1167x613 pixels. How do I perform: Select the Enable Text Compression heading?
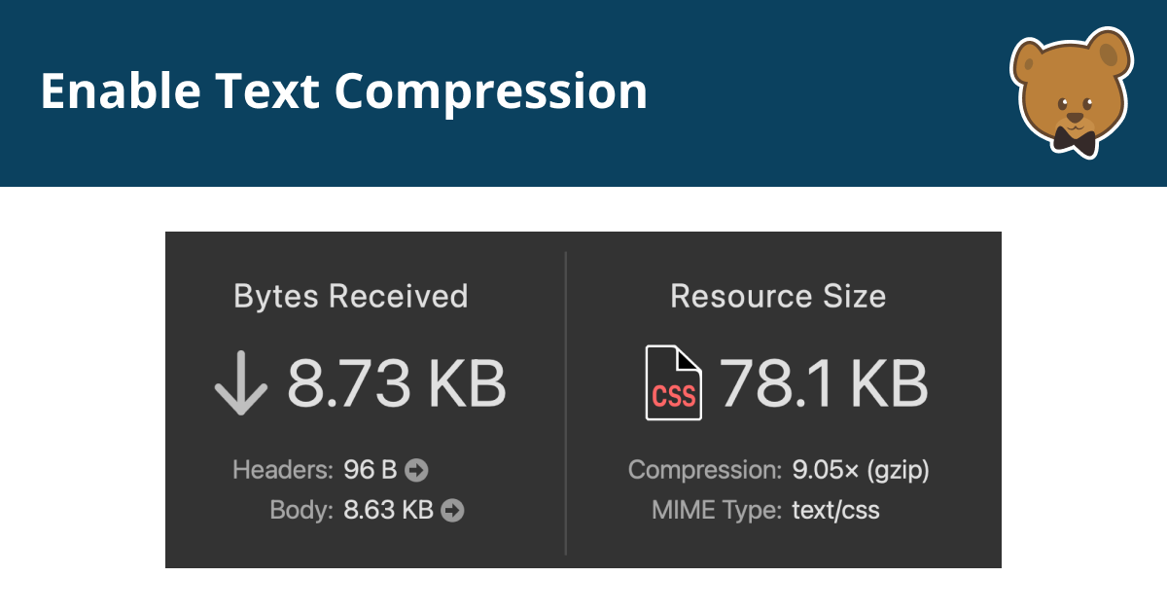click(x=343, y=91)
